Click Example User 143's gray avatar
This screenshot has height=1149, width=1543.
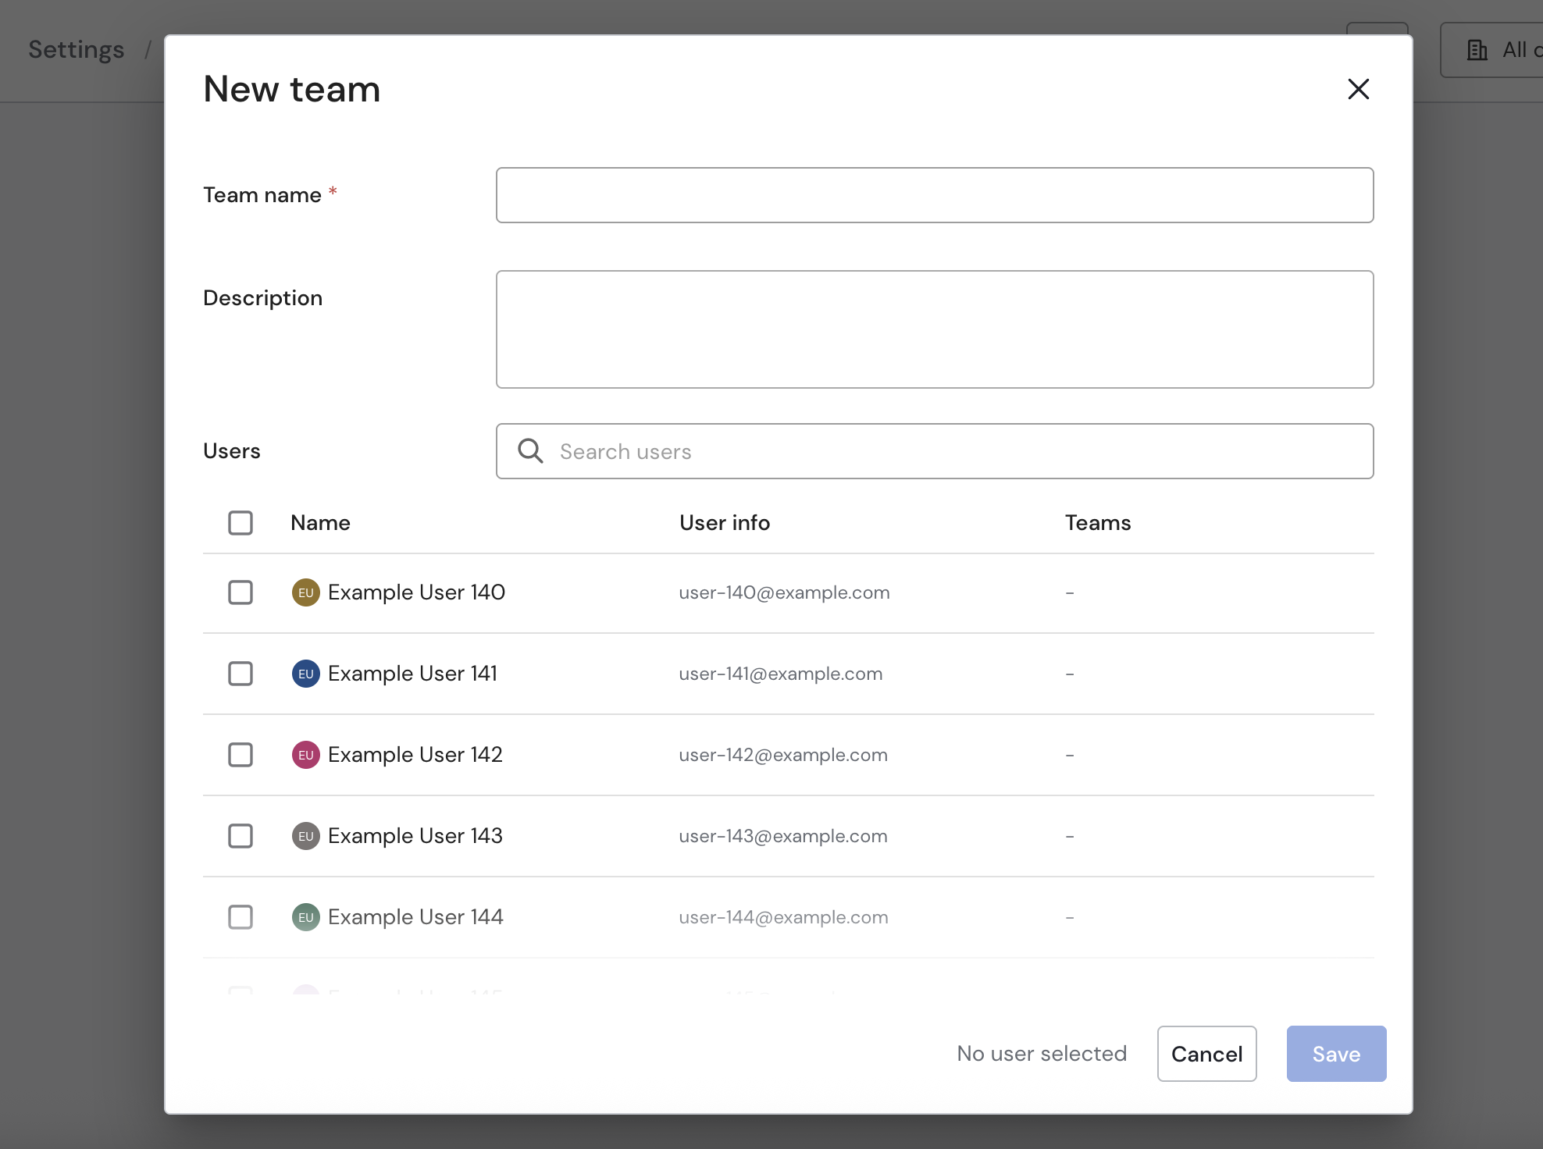(305, 836)
